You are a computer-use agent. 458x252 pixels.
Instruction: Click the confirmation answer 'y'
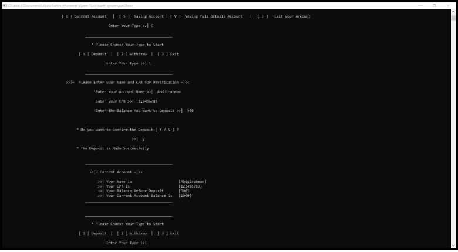tap(143, 139)
